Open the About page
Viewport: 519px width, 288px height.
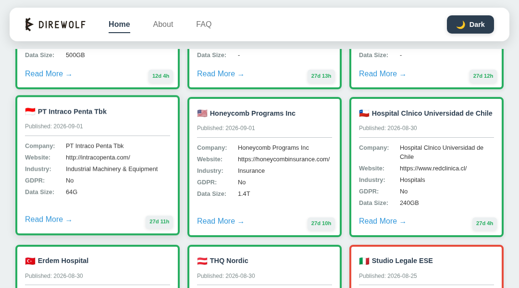click(x=163, y=24)
